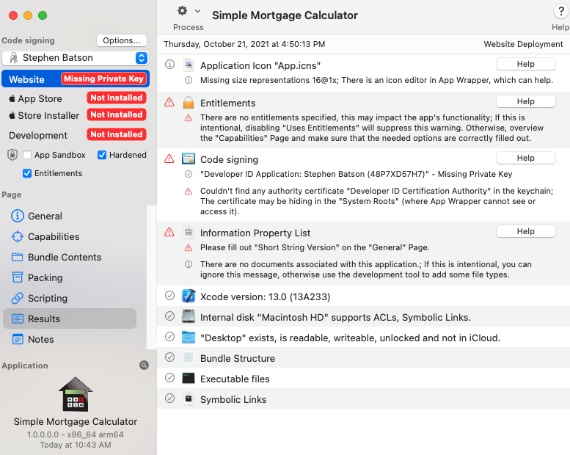Click the Desktop folder icon
570x455 pixels.
pos(189,337)
